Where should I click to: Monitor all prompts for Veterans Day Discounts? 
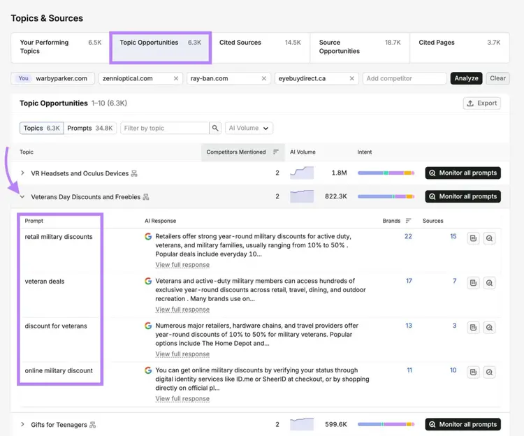pos(463,196)
